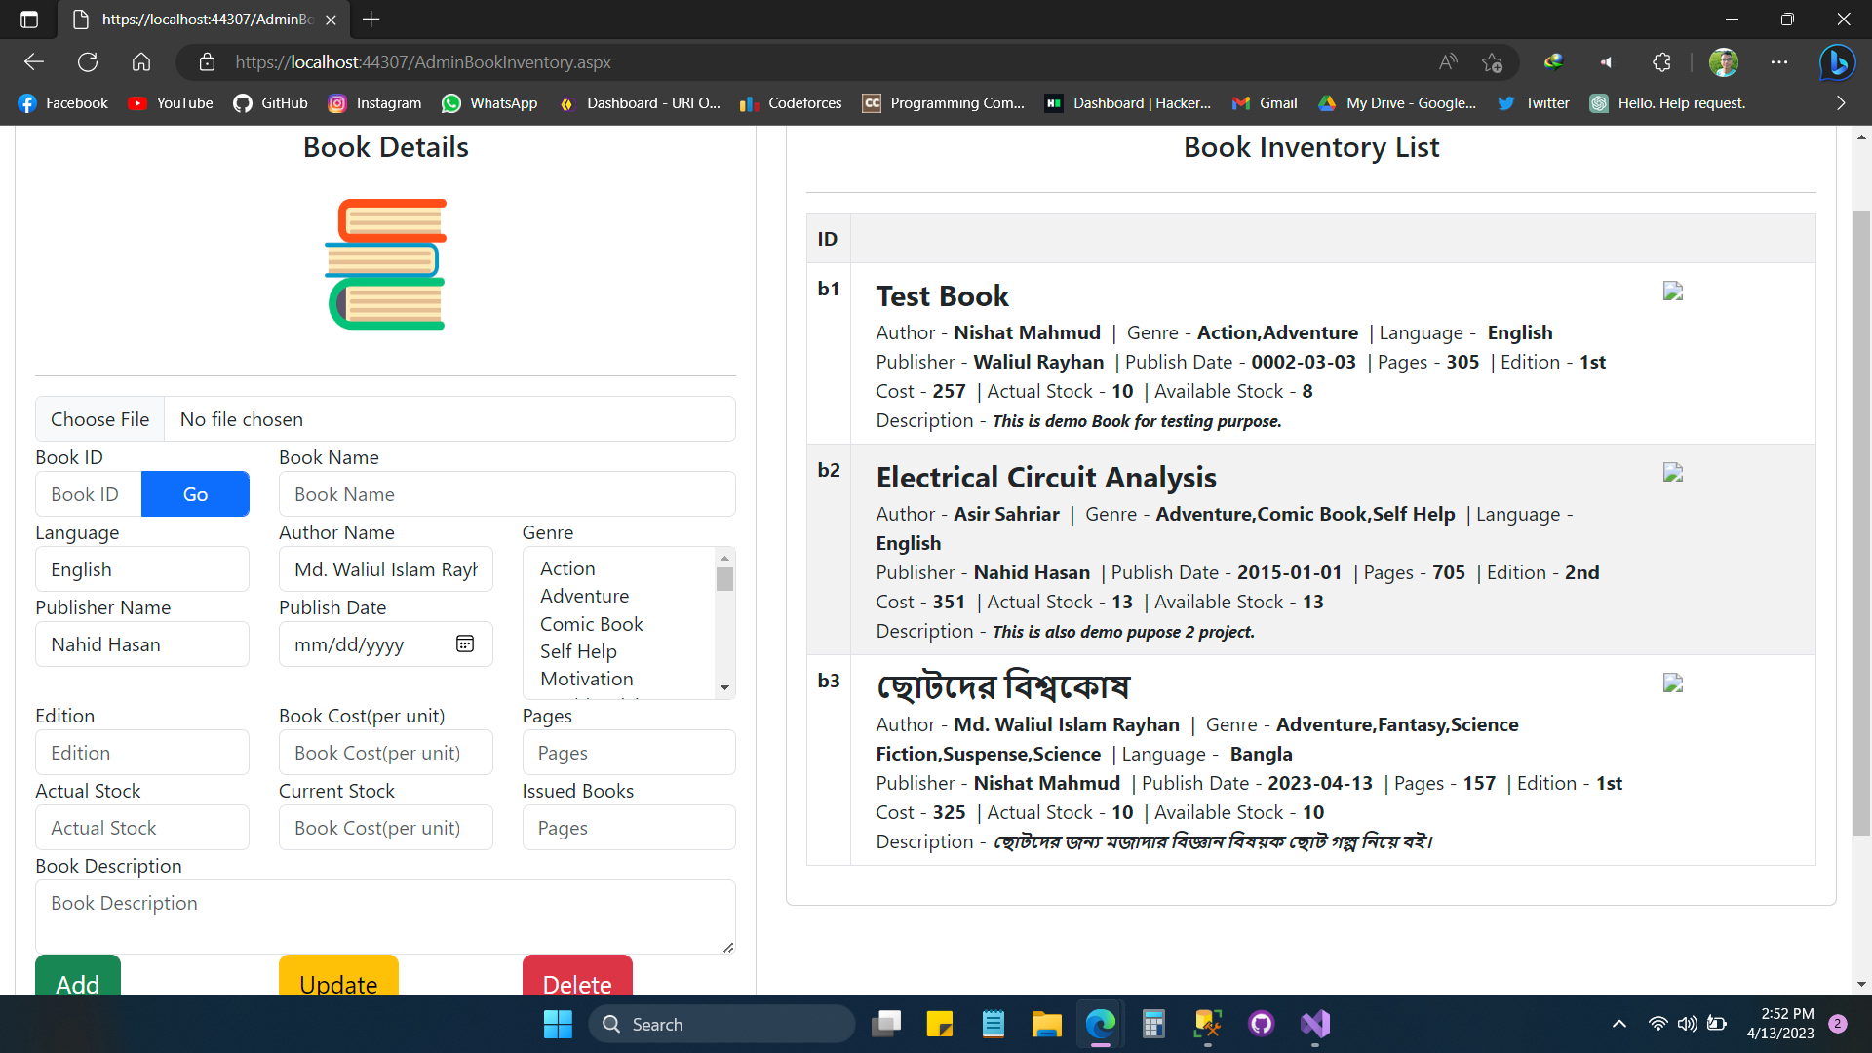Navigate home using the home icon
Image resolution: width=1872 pixels, height=1053 pixels.
click(x=140, y=61)
